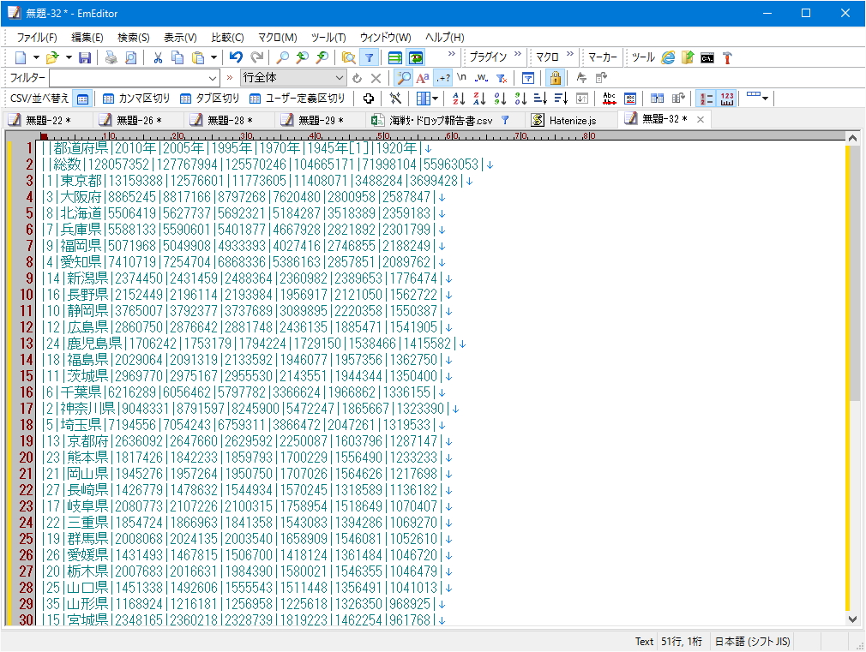This screenshot has height=652, width=866.
Task: Click inside the フィルター input field
Action: 128,79
